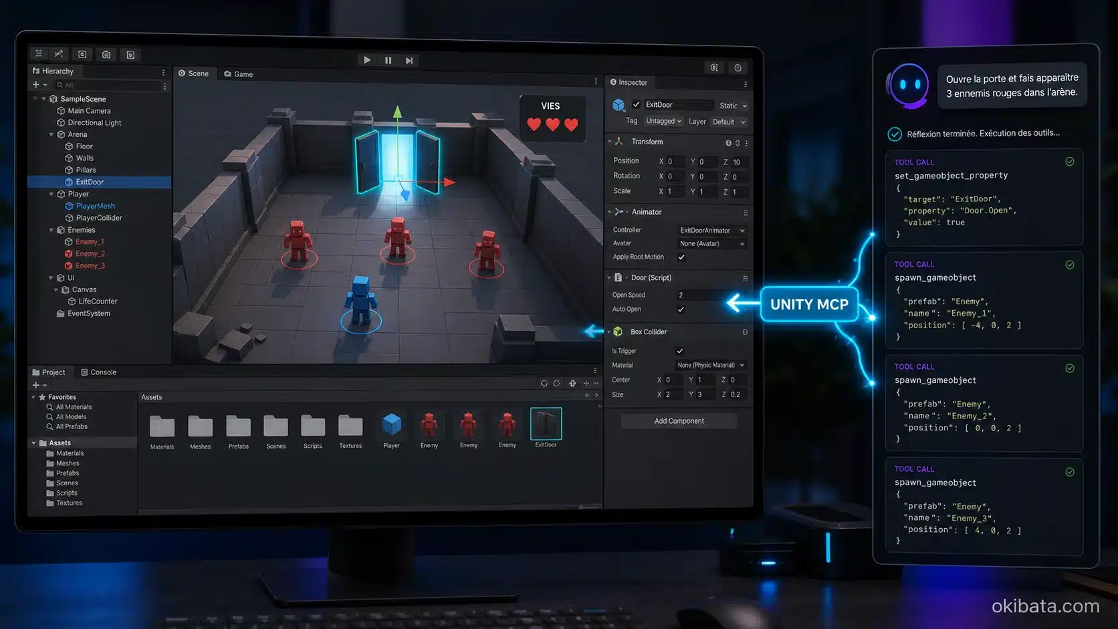Viewport: 1118px width, 629px height.
Task: Open the Scene view's kebab options menu
Action: pos(596,81)
